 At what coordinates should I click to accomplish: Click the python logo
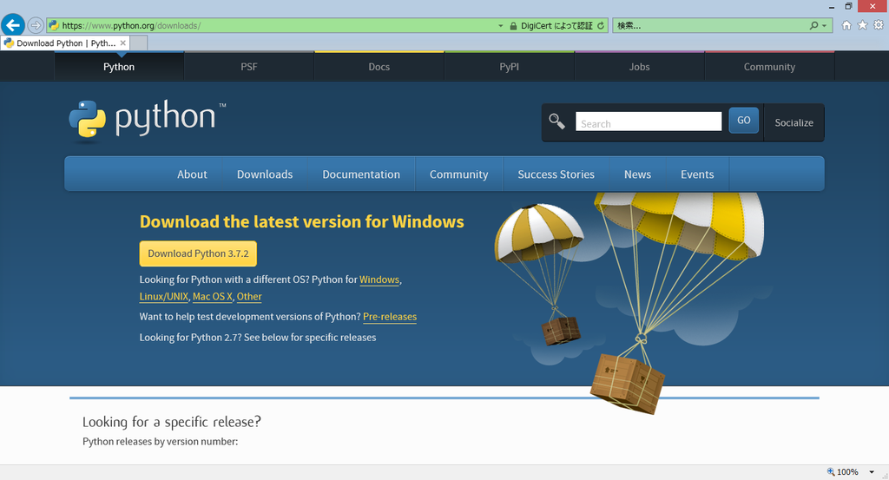[147, 119]
